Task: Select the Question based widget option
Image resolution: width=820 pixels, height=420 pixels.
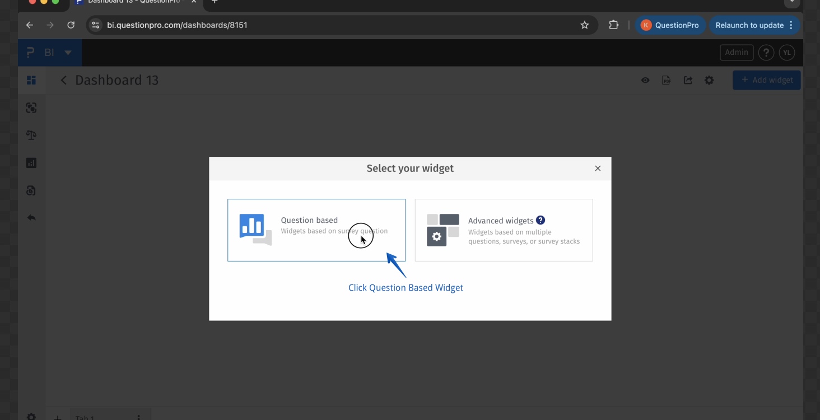Action: point(316,230)
